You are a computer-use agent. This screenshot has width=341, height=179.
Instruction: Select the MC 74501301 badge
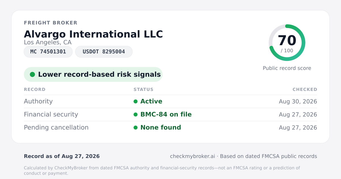tap(48, 52)
